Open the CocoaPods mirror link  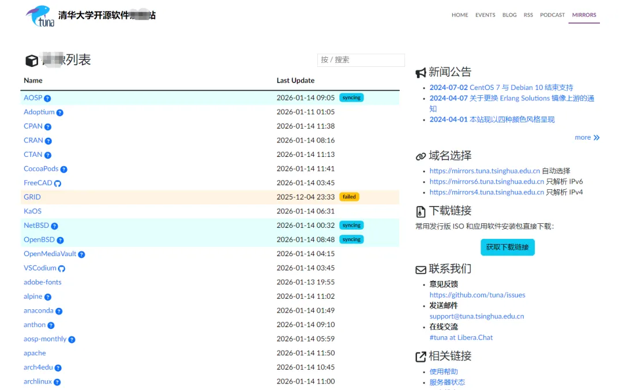pos(41,168)
